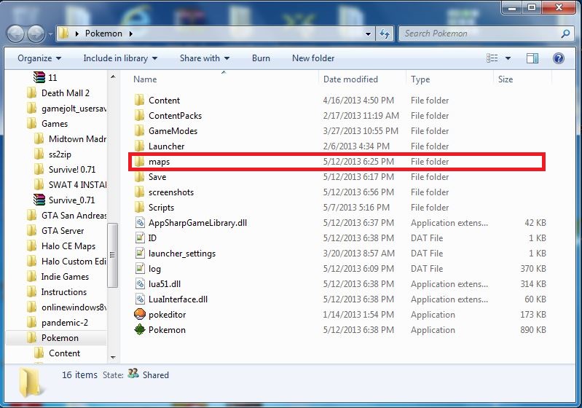Click the Scripts folder icon
This screenshot has height=408, width=582.
[140, 207]
